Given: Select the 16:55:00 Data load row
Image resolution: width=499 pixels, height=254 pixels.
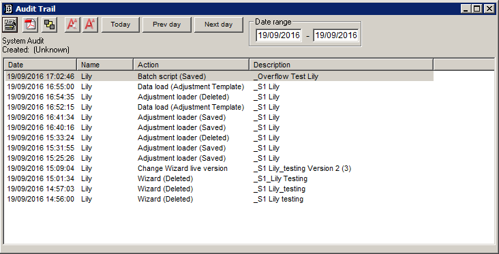Looking at the screenshot, I should coord(219,86).
